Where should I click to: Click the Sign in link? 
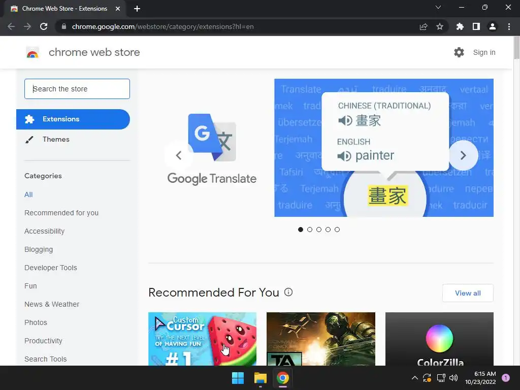[x=484, y=52]
